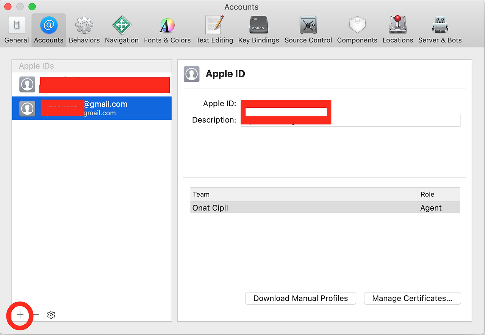Close the Accounts preferences window
485x335 pixels.
(8, 6)
